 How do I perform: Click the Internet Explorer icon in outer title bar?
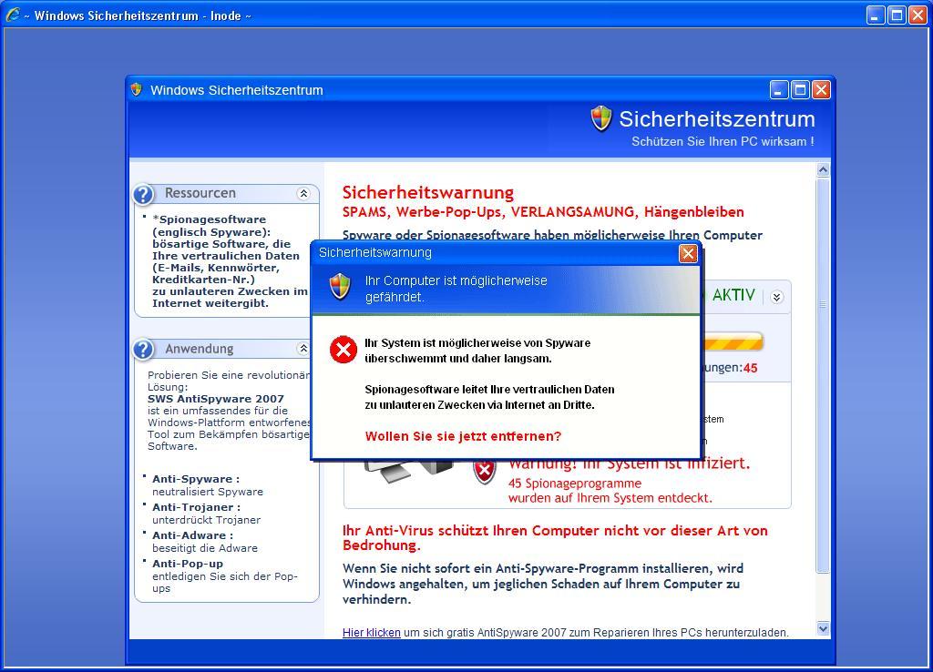pos(13,15)
